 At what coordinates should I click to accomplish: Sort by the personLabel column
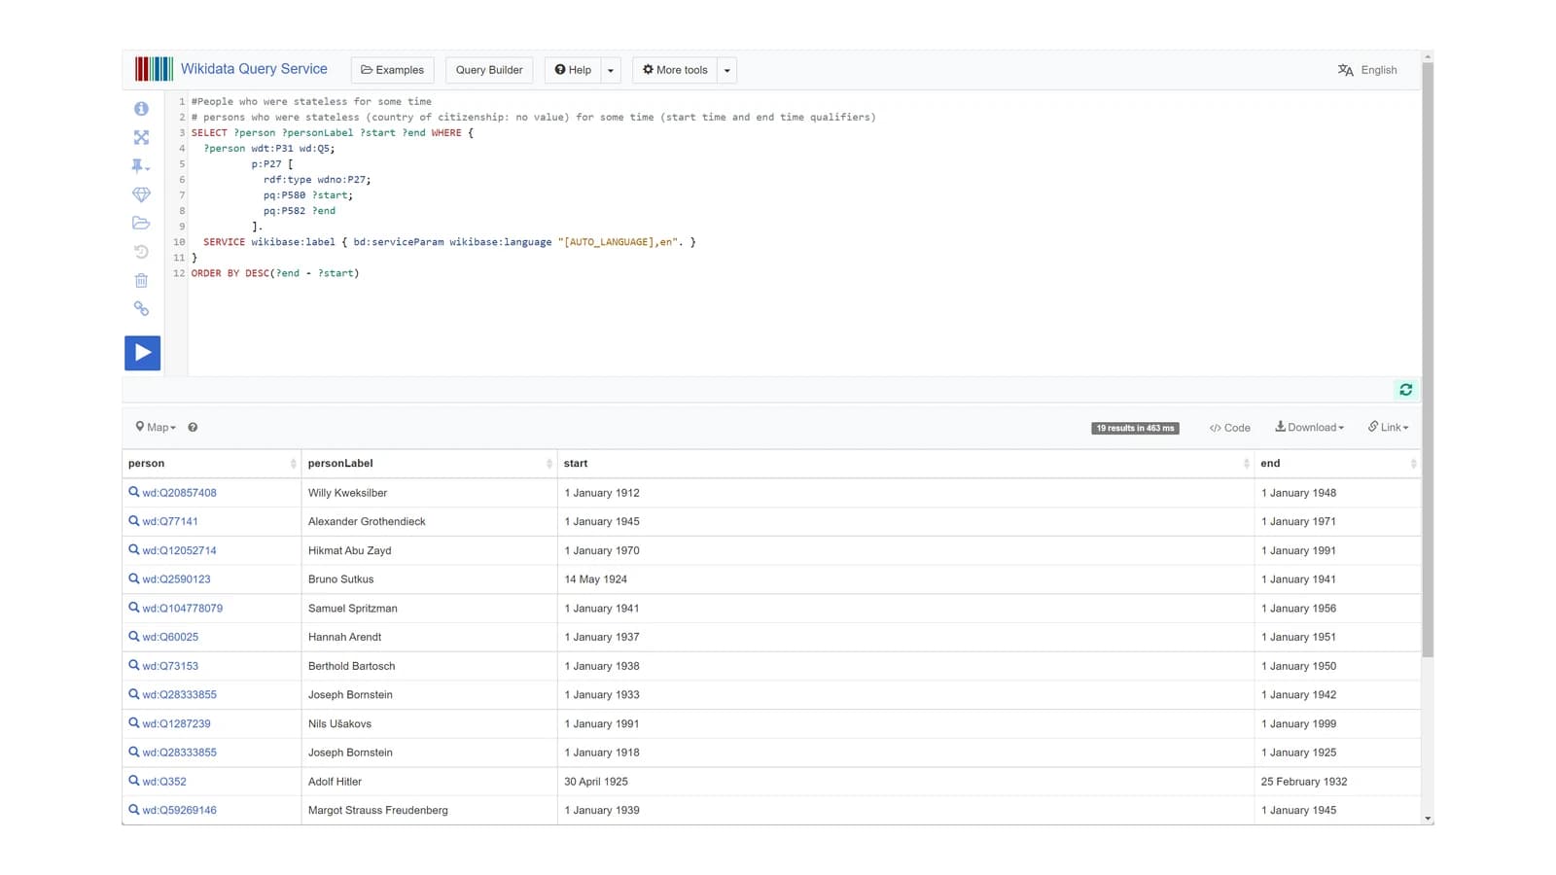pos(429,464)
